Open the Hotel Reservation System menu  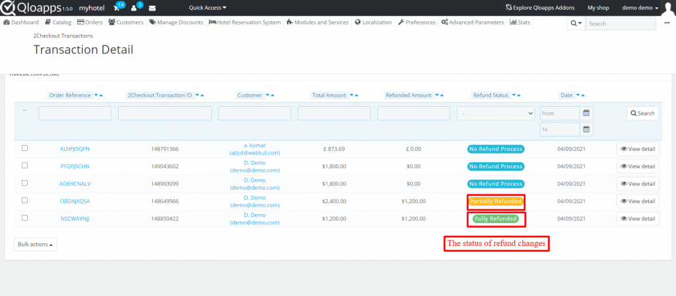pos(244,22)
